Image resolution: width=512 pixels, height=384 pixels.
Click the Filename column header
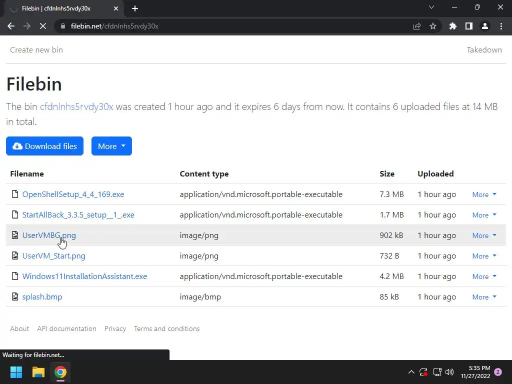[x=27, y=173]
